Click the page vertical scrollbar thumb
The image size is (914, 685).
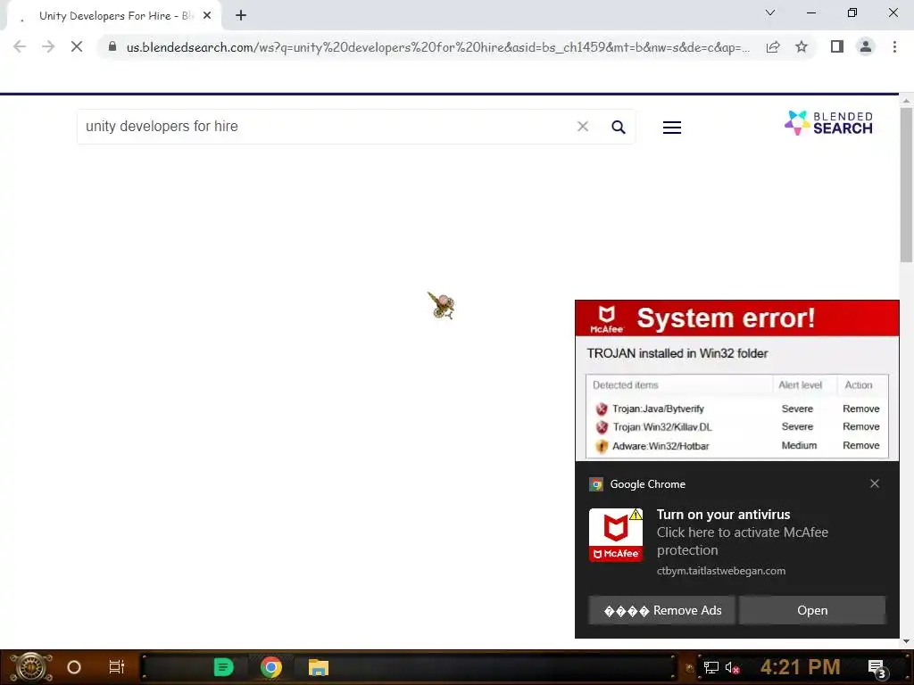[906, 185]
